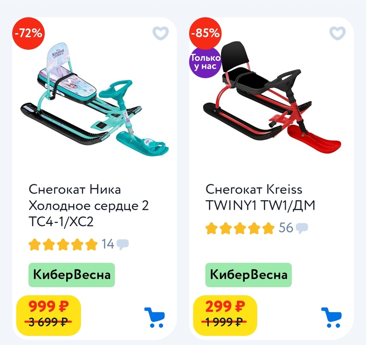Screen dimensions: 366x345
Task: Open reviews bubble next to 14
Action: (123, 244)
